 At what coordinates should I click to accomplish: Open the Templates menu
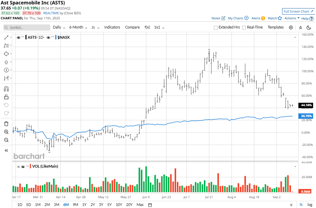coord(276,27)
